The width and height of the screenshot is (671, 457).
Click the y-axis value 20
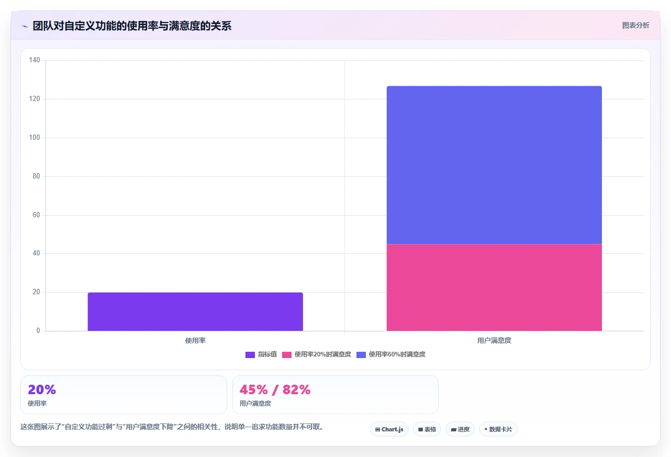(x=36, y=292)
